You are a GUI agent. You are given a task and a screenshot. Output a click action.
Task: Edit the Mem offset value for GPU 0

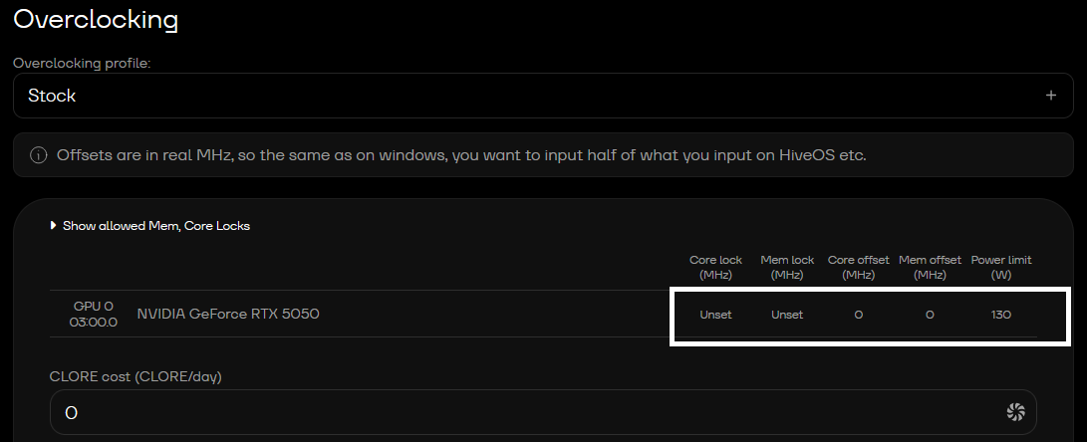pos(930,315)
